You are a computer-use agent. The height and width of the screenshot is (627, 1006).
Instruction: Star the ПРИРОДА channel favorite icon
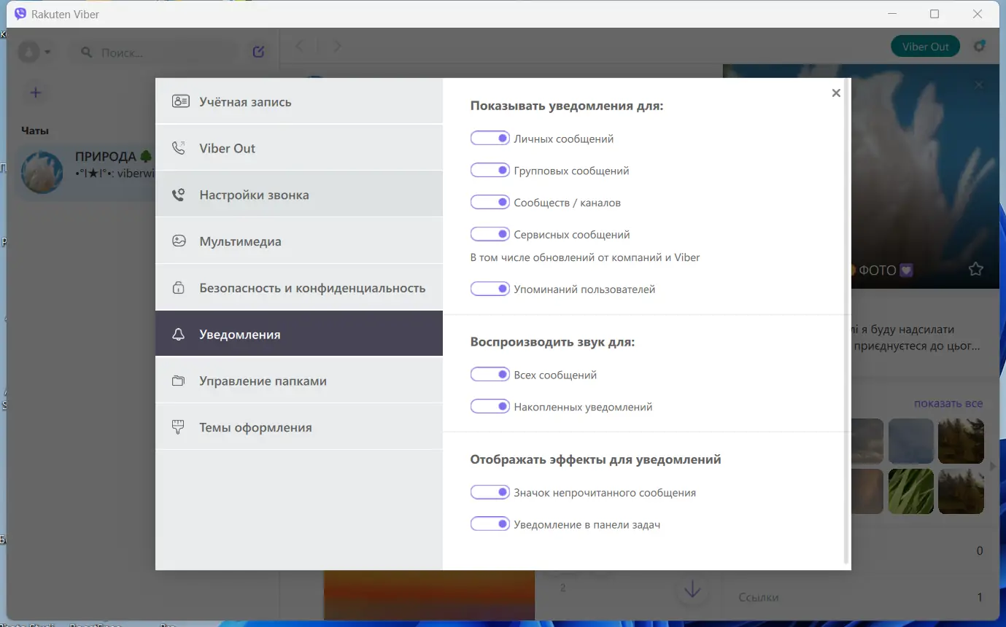pyautogui.click(x=975, y=269)
